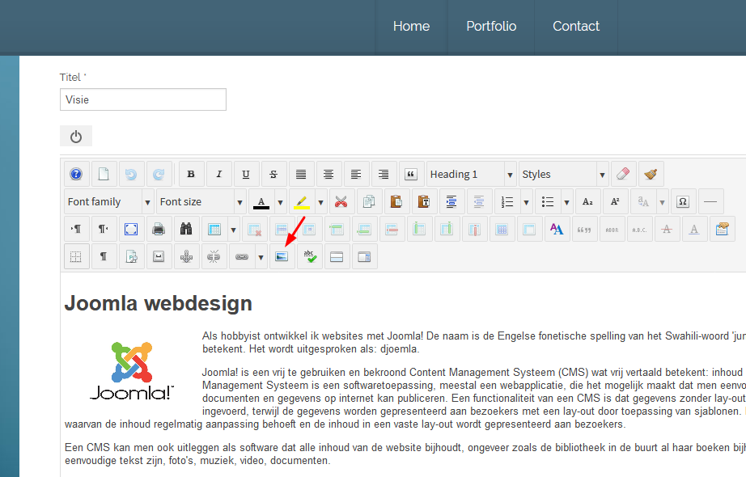Click the Cut scissors icon
Image resolution: width=746 pixels, height=477 pixels.
click(x=341, y=201)
